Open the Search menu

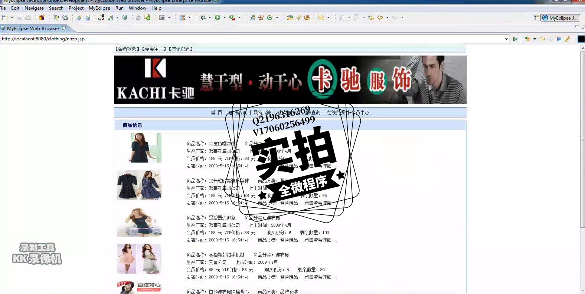tap(56, 8)
